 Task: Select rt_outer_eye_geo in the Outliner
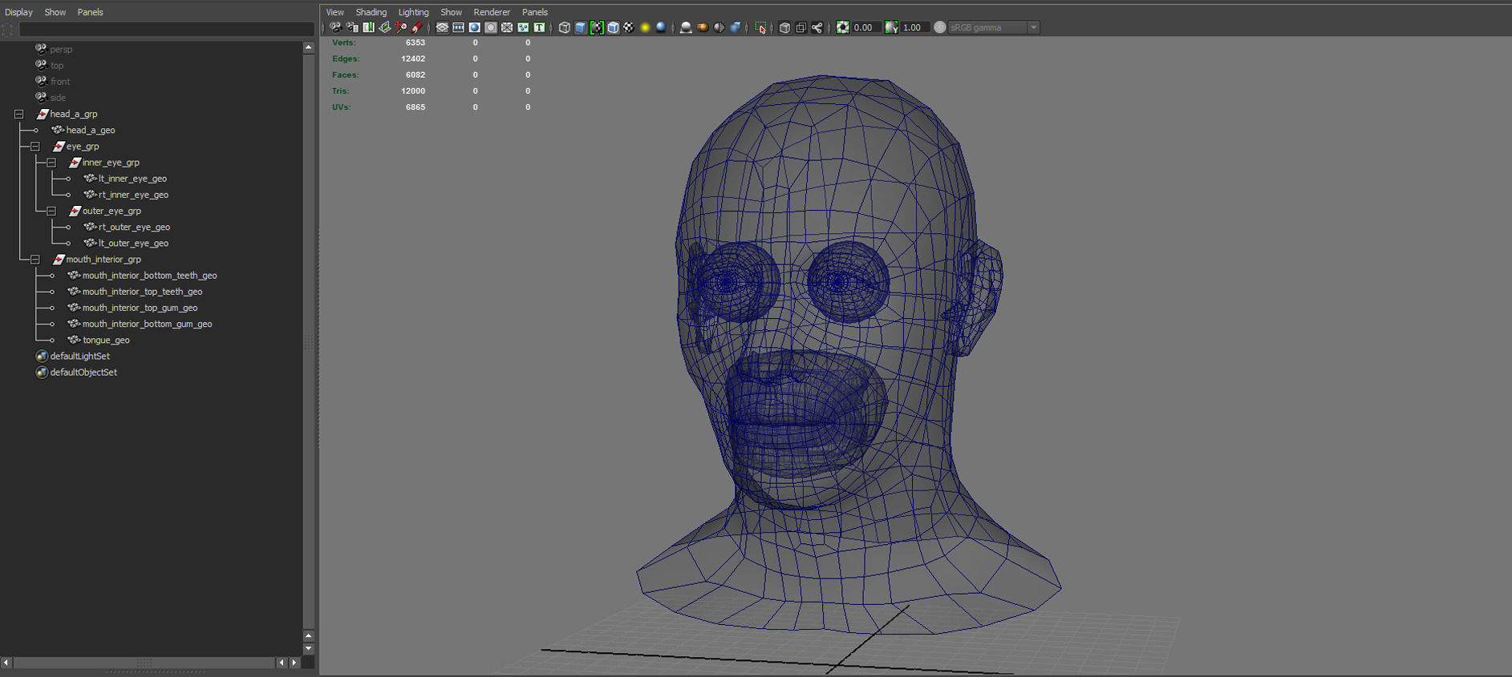[134, 227]
